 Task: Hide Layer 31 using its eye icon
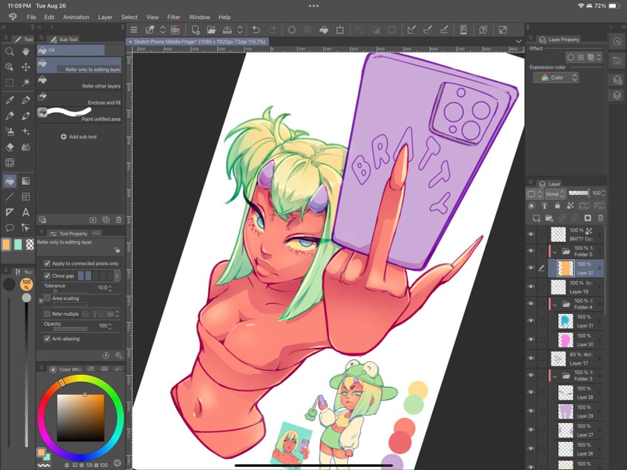click(x=531, y=320)
